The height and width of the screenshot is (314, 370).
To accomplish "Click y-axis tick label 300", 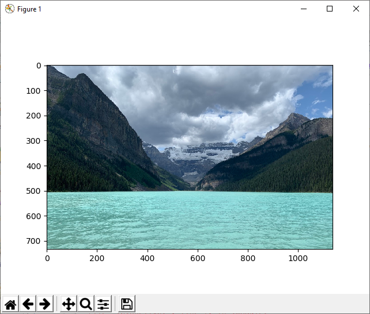I will click(x=33, y=141).
